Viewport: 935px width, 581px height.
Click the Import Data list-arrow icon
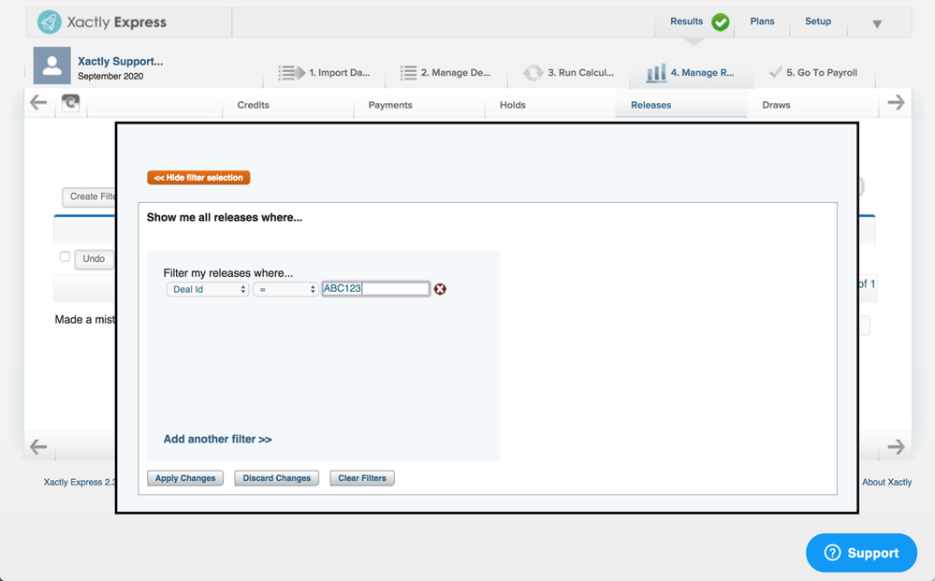pyautogui.click(x=292, y=73)
